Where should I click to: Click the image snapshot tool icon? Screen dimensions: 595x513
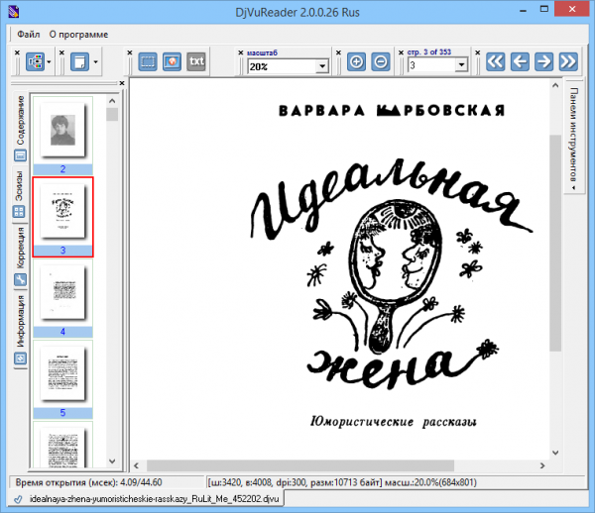tap(172, 61)
